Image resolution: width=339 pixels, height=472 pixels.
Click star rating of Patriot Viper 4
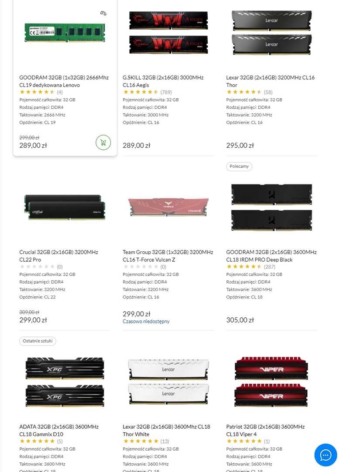[x=244, y=441]
